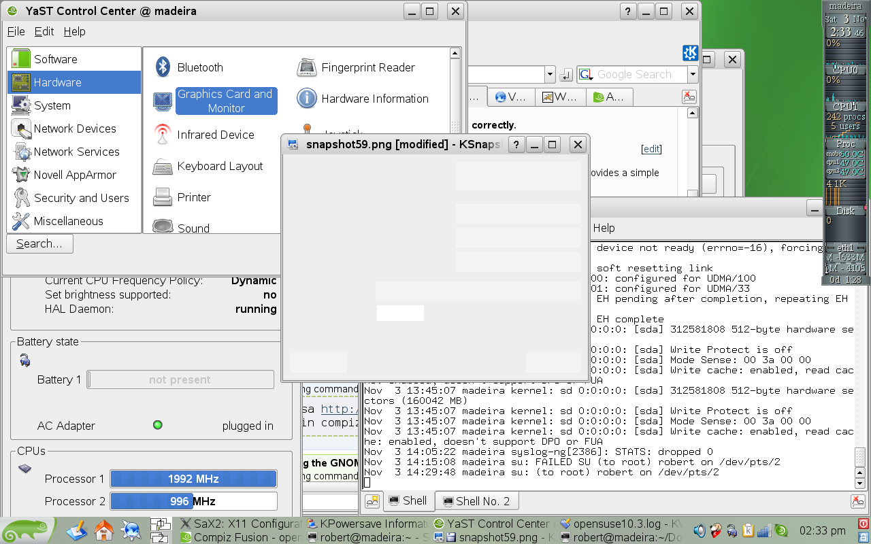
Task: Open the Fingerprint Reader module icon
Action: [x=307, y=67]
